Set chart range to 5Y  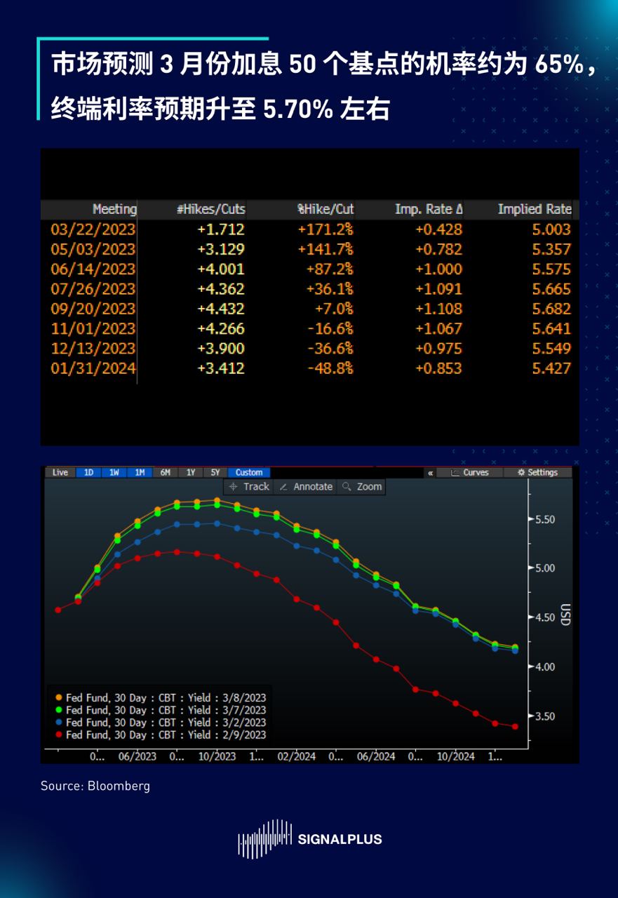(215, 473)
